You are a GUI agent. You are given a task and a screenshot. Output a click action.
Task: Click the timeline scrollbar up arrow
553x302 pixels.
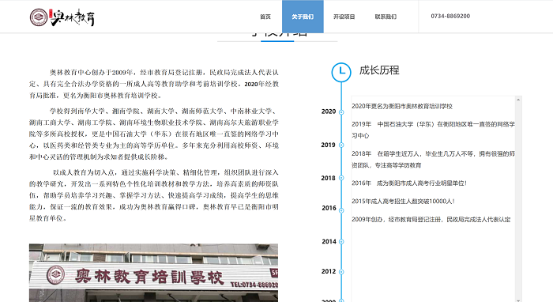tap(518, 100)
